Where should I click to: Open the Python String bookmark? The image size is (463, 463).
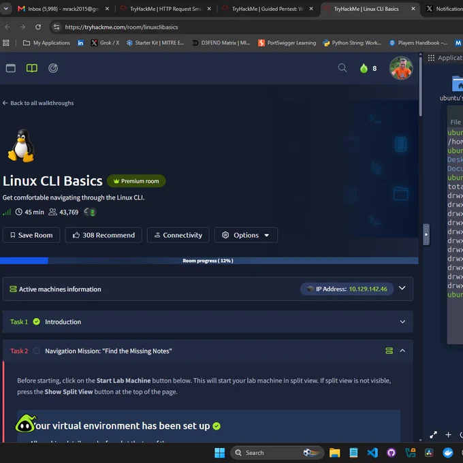352,43
